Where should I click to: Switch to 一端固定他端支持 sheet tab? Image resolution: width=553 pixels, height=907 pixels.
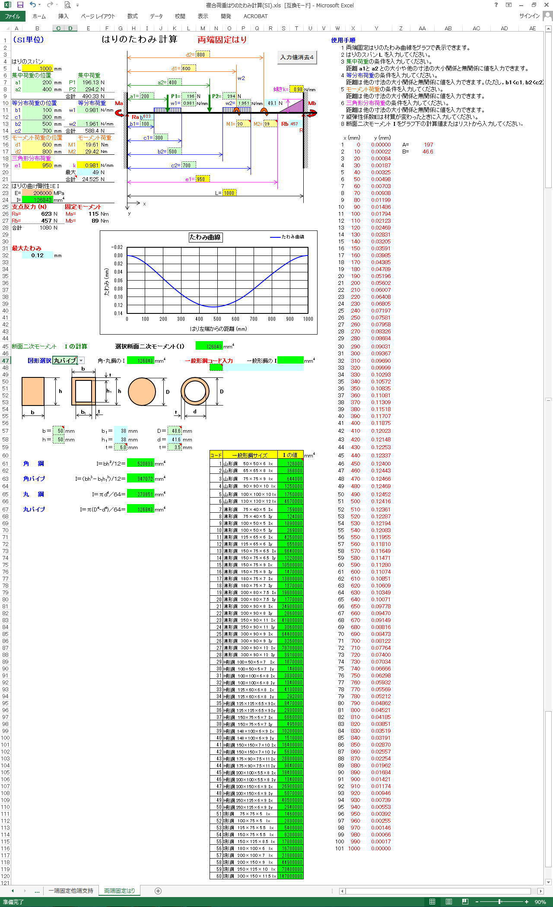[71, 891]
